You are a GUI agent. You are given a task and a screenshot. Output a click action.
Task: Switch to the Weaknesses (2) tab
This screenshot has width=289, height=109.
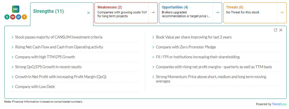pos(110,7)
